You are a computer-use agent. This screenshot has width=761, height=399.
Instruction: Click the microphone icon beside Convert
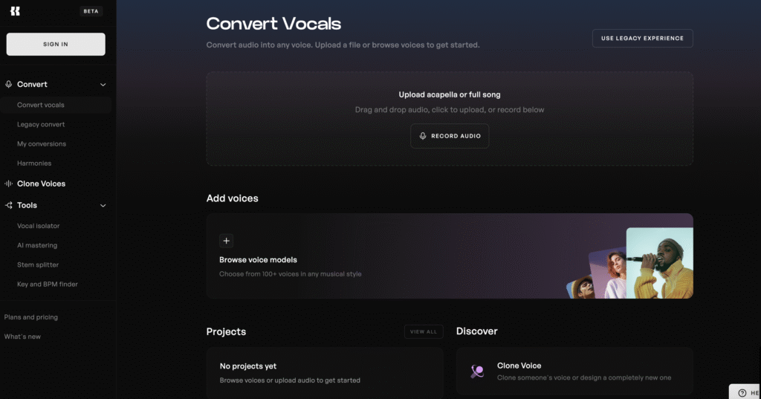pyautogui.click(x=9, y=84)
